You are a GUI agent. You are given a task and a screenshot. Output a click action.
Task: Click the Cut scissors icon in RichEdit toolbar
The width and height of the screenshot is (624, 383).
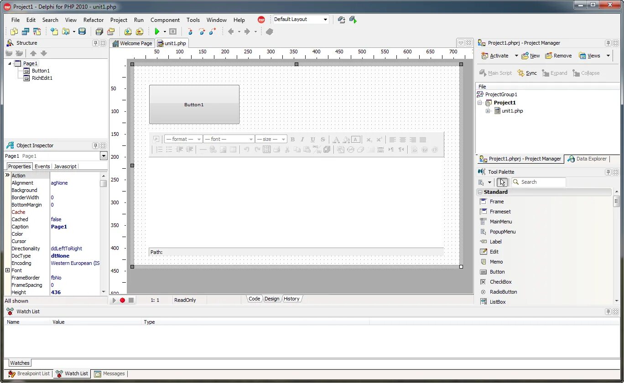(287, 150)
